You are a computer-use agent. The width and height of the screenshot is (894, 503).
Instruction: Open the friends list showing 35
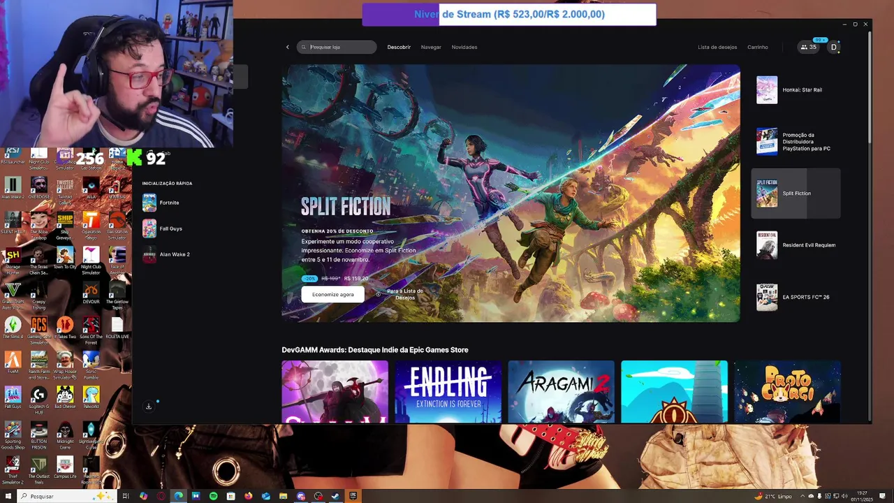809,47
